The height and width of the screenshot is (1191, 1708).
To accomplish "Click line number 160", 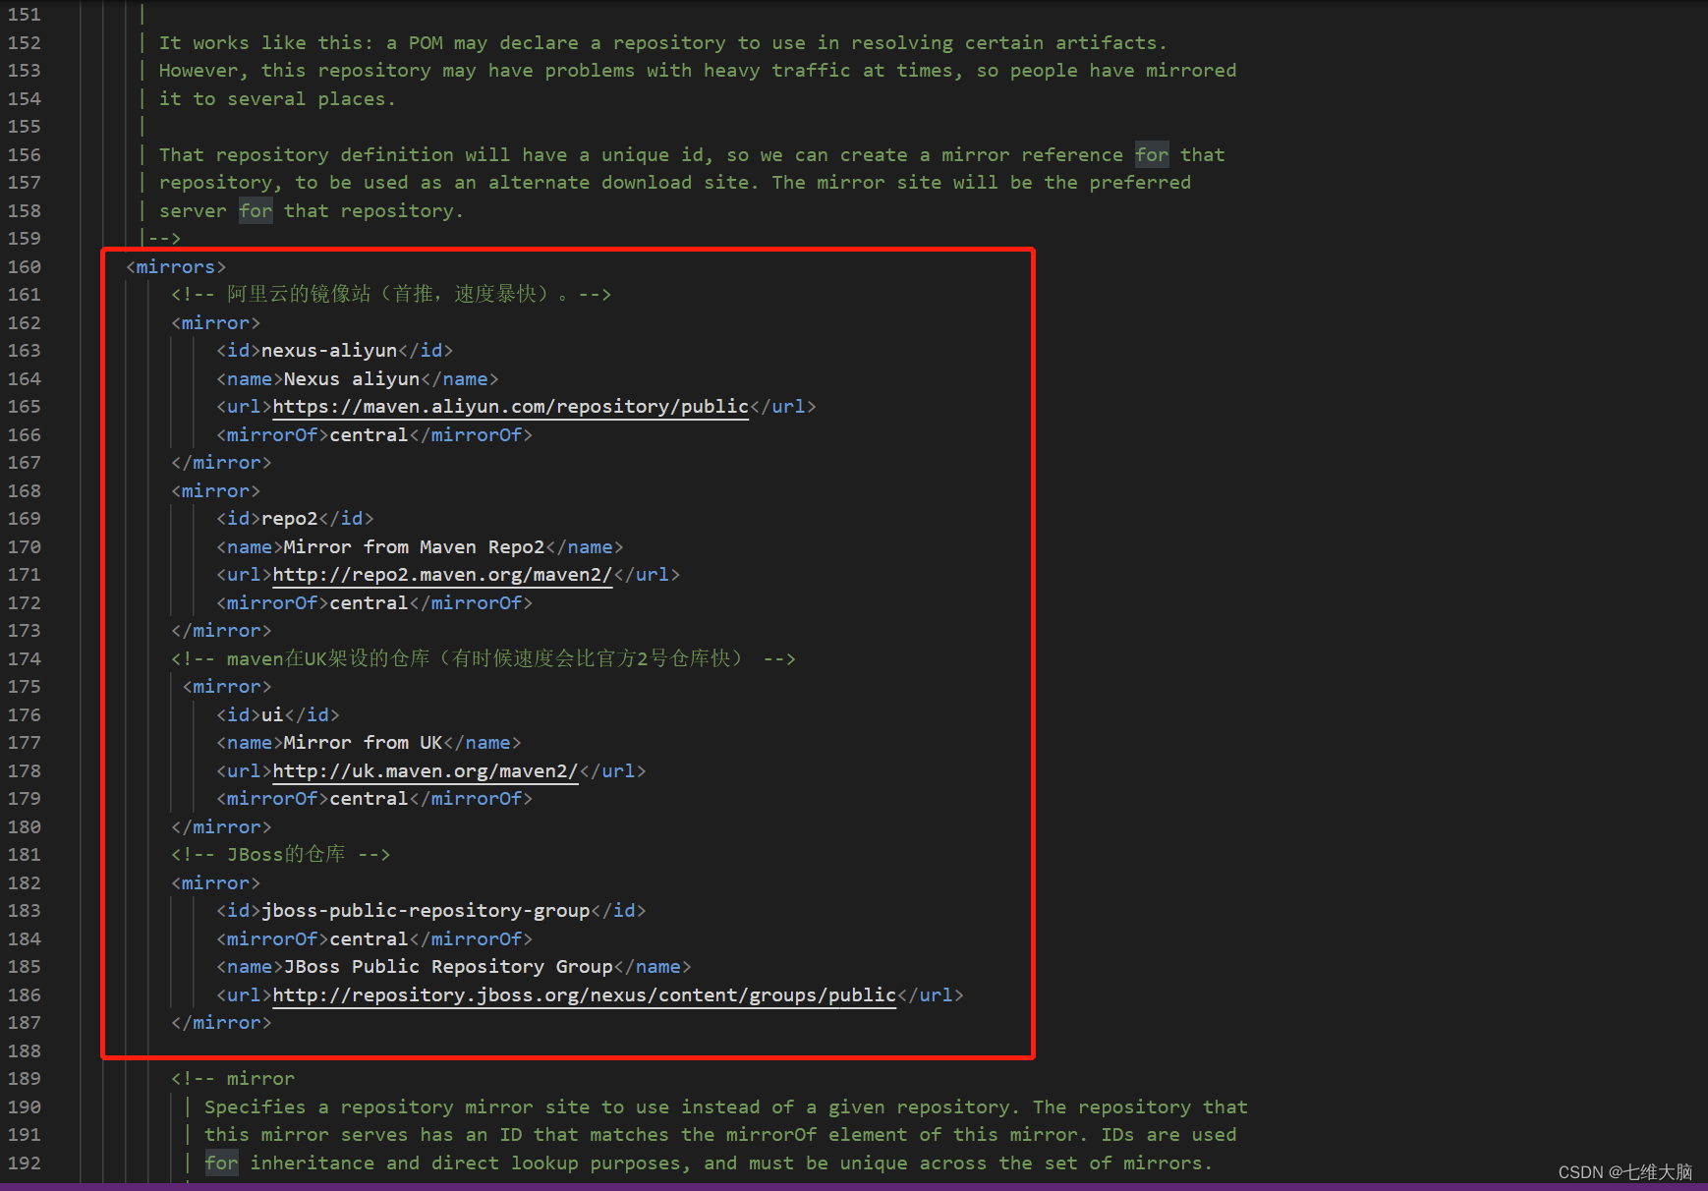I will tap(25, 267).
